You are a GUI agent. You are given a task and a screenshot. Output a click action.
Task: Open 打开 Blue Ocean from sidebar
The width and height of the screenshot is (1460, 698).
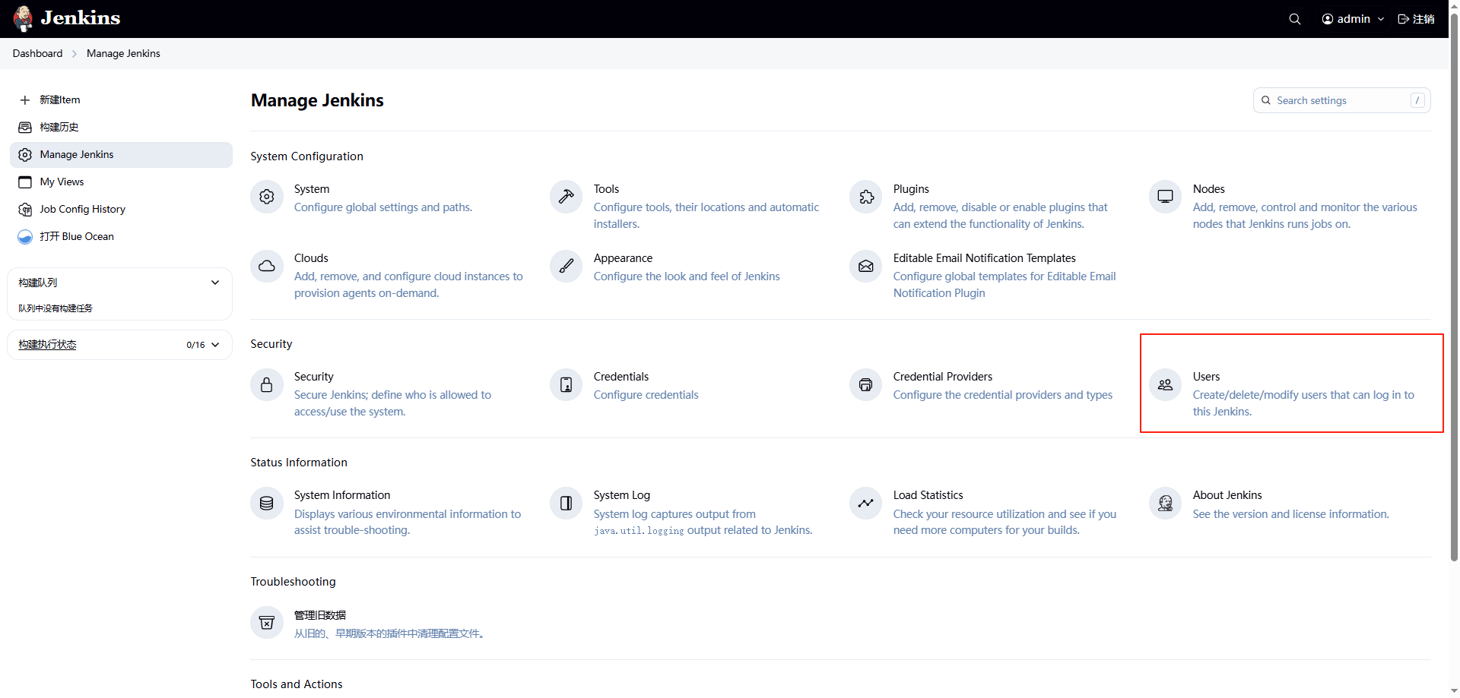click(x=76, y=236)
